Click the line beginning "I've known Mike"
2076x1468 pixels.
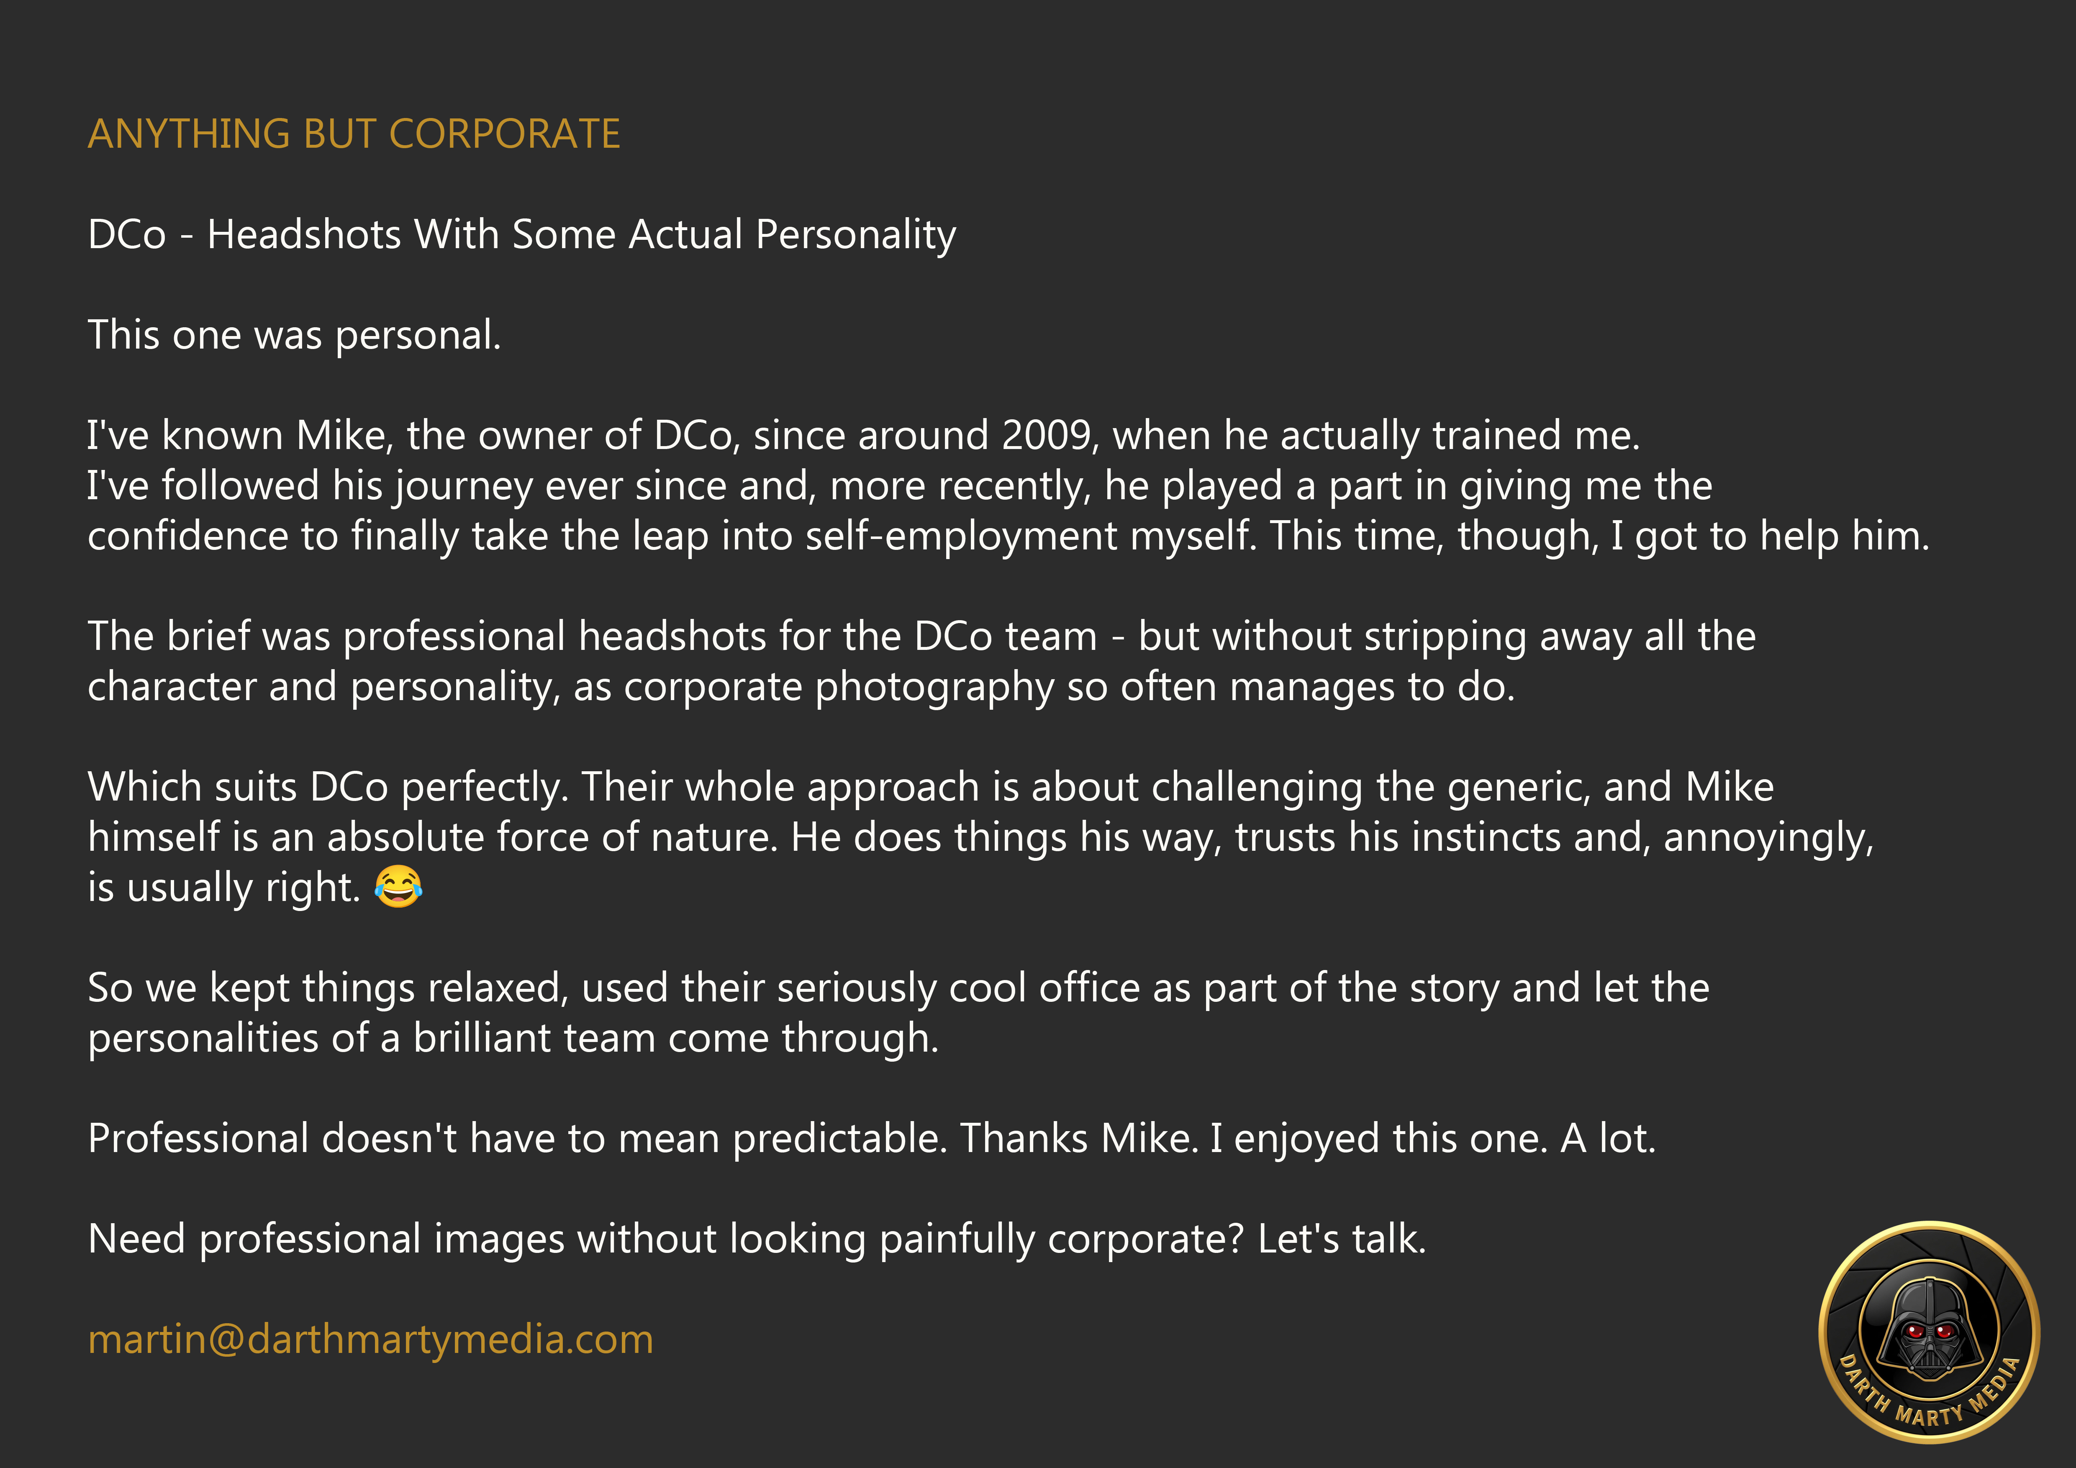pyautogui.click(x=863, y=436)
